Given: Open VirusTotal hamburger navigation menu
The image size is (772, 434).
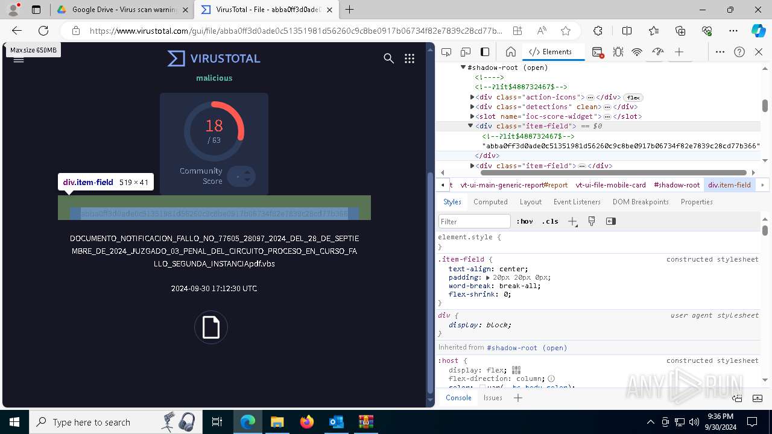Looking at the screenshot, I should (x=19, y=60).
